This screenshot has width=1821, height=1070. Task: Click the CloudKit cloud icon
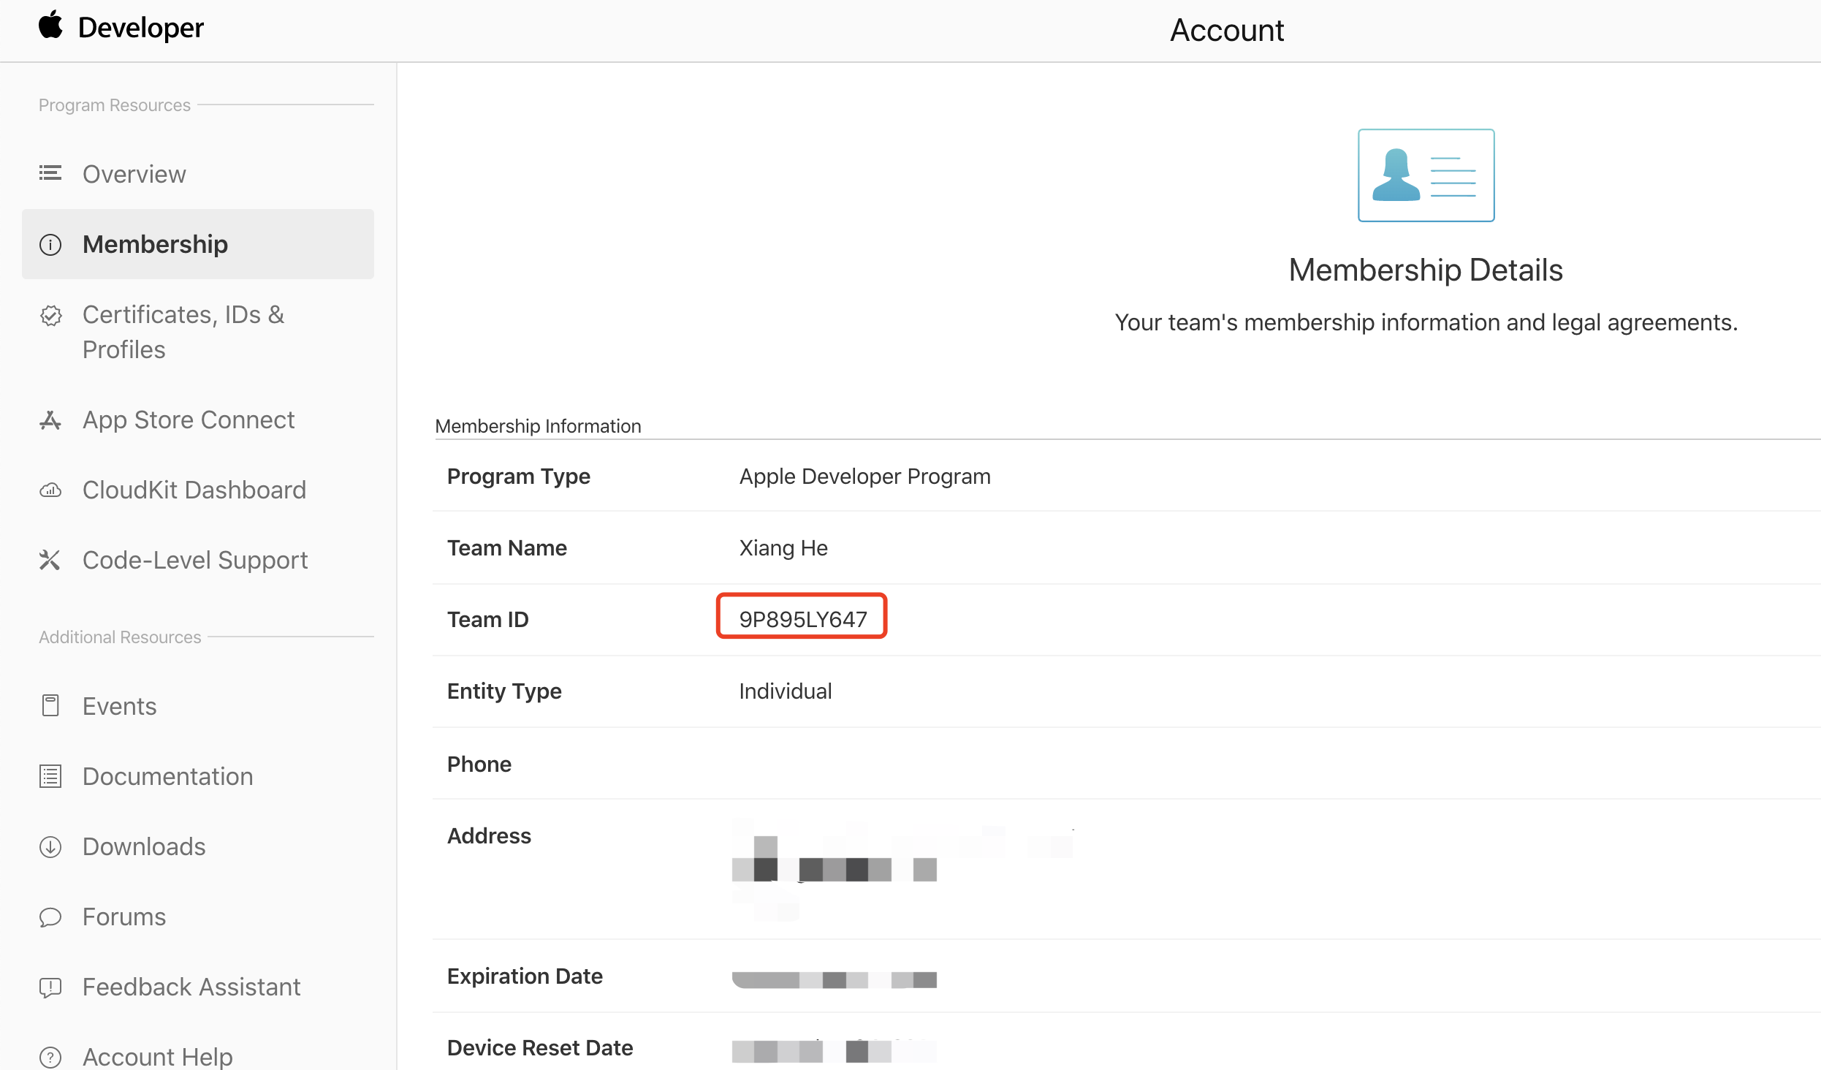coord(50,490)
